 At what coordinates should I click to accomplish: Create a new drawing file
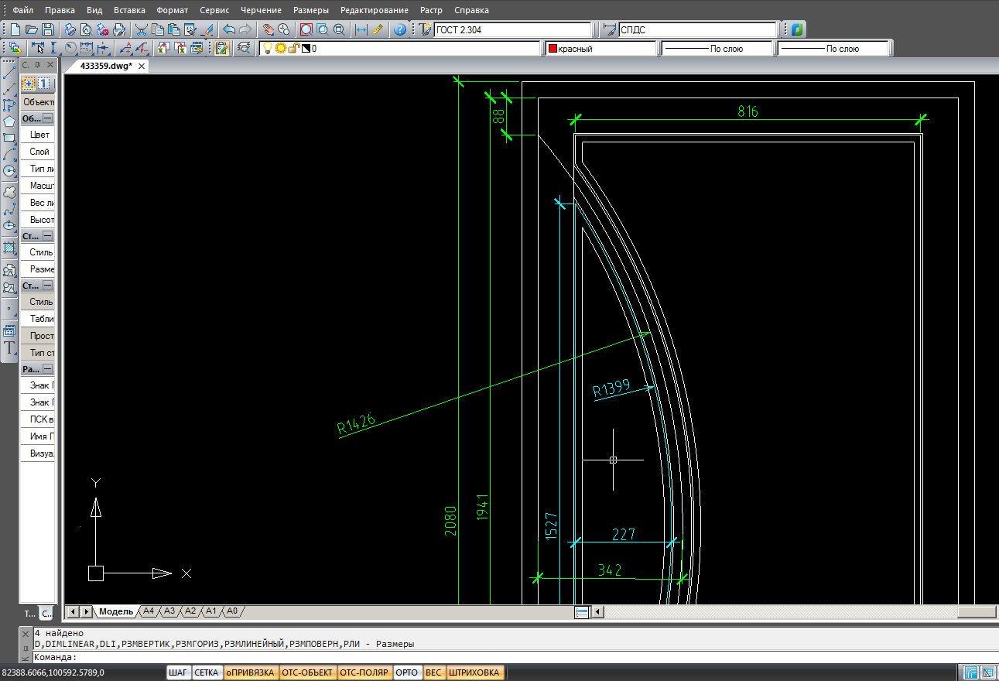(x=15, y=29)
